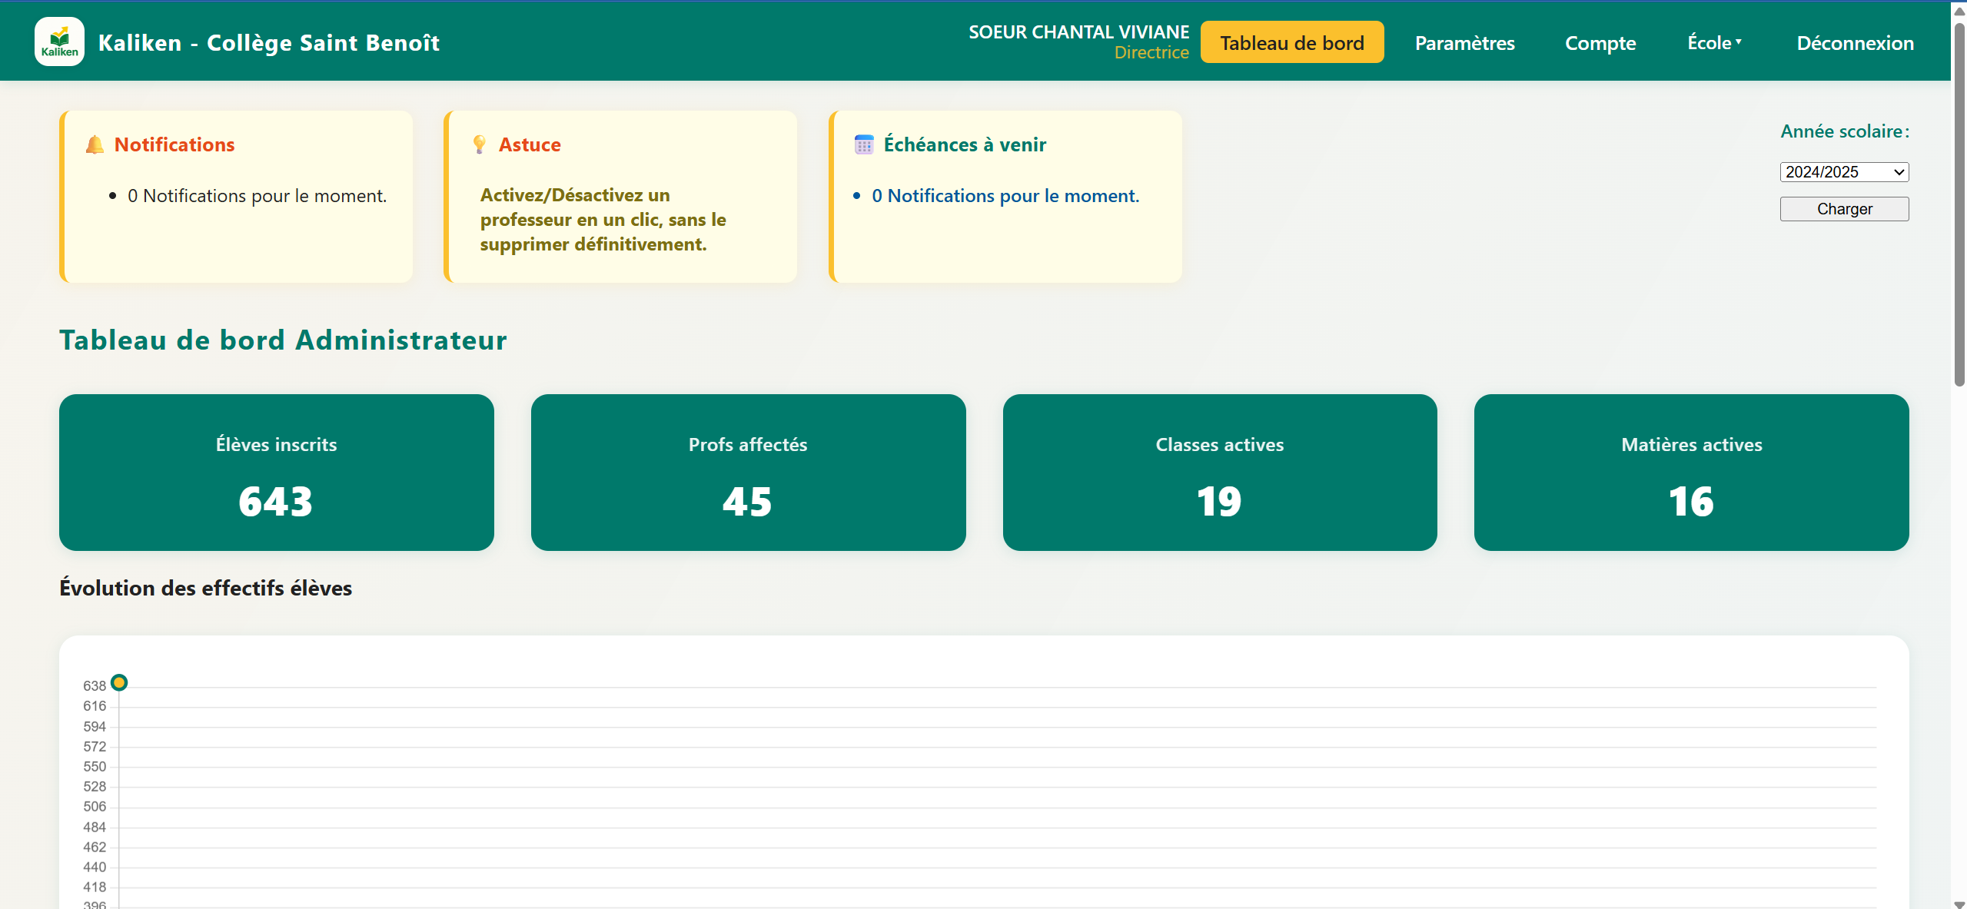The width and height of the screenshot is (1967, 909).
Task: Open the Tableau de bord tab
Action: tap(1291, 43)
